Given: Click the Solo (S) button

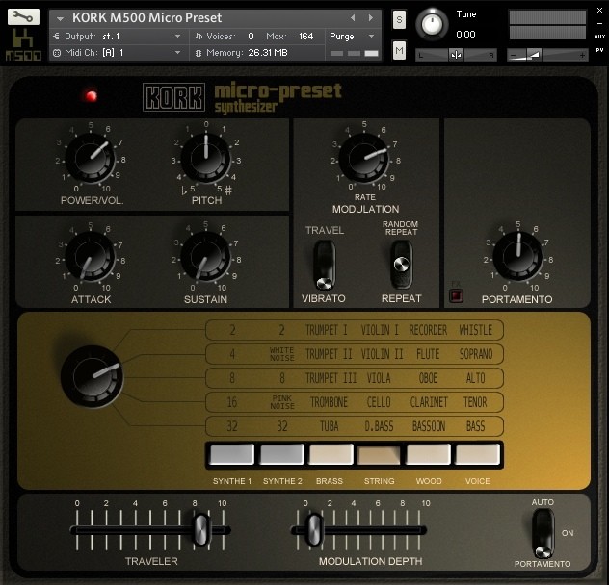Looking at the screenshot, I should (x=399, y=19).
